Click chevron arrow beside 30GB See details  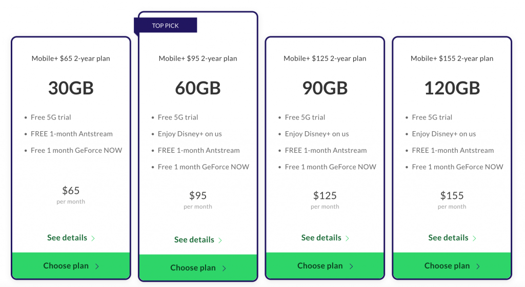[93, 238]
